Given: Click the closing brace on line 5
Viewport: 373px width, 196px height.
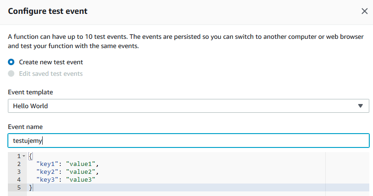Looking at the screenshot, I should tap(31, 188).
